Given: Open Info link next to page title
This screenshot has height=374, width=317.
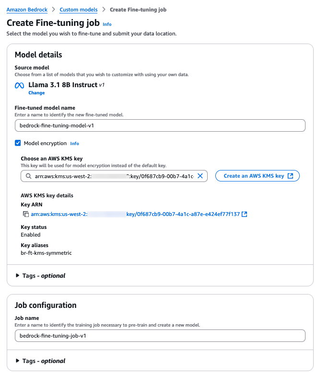Looking at the screenshot, I should 107,24.
